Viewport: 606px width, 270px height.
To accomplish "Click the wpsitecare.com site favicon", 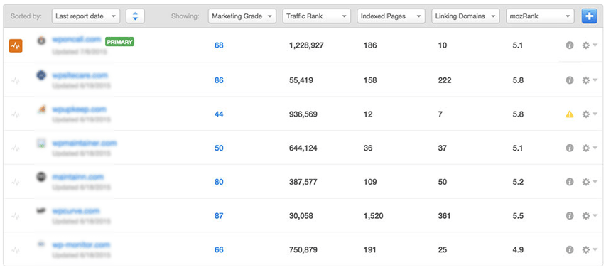I will pos(41,75).
